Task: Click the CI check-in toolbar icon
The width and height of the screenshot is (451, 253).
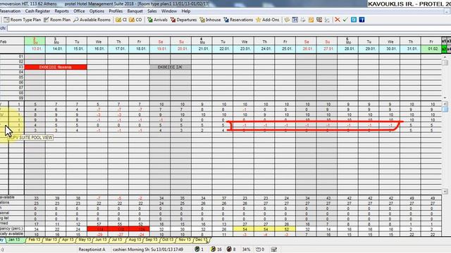Action: pos(121,20)
